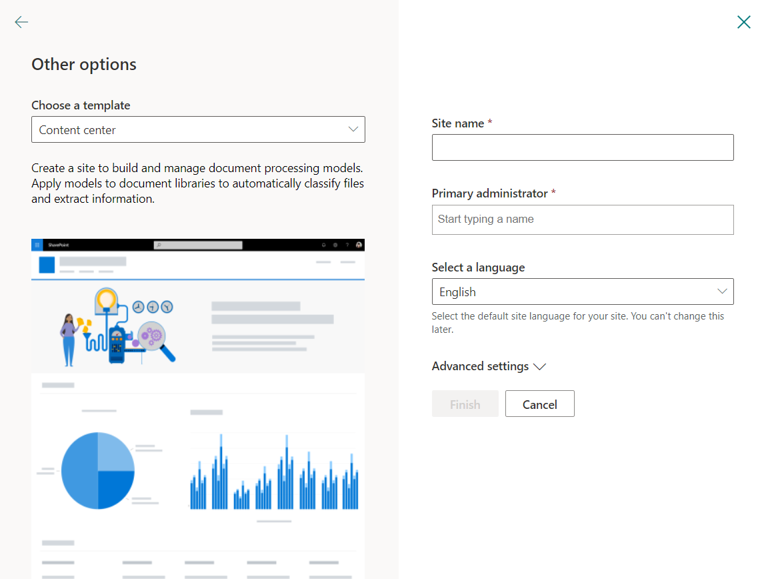Click the user avatar in preview header
Image resolution: width=774 pixels, height=579 pixels.
click(359, 245)
